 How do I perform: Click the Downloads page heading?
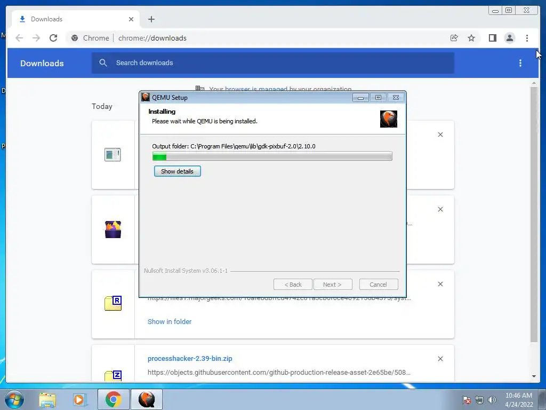pyautogui.click(x=42, y=63)
